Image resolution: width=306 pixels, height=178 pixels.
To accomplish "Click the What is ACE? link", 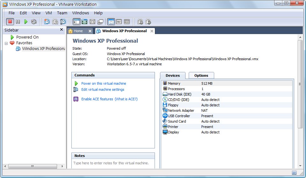I will [126, 99].
